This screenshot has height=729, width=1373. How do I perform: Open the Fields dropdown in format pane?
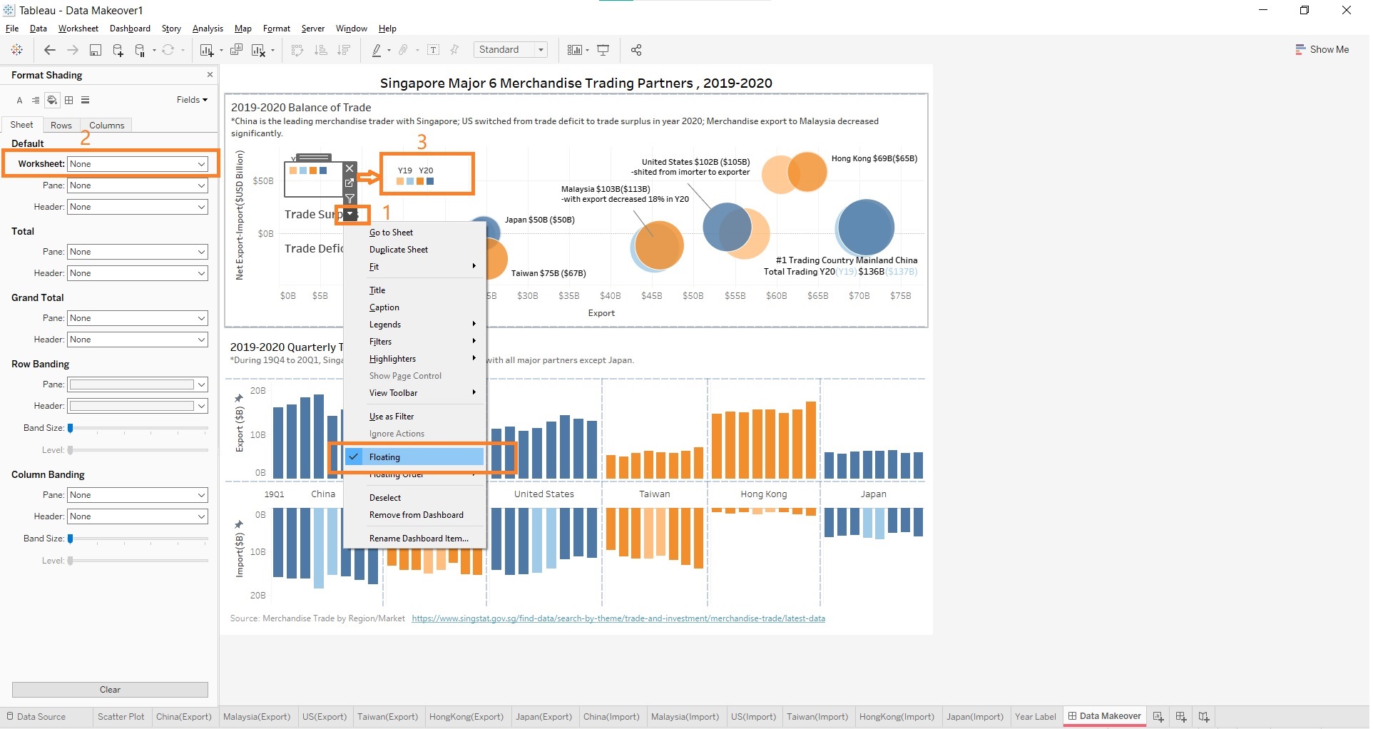pyautogui.click(x=192, y=100)
